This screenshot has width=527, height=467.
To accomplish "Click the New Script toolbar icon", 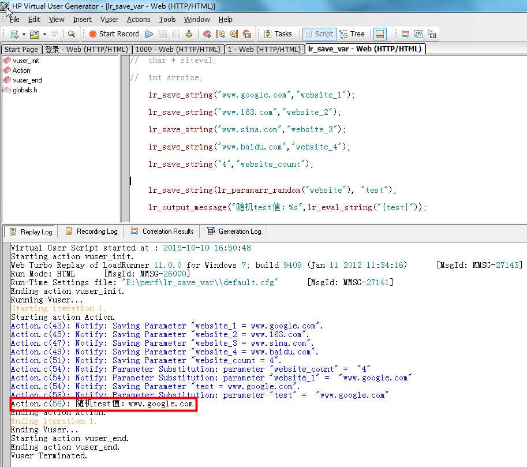I will click(14, 34).
